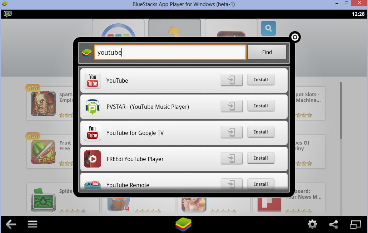Click the PVSTAR+ headphones icon
Screen dimensions: 368x233
(93, 107)
